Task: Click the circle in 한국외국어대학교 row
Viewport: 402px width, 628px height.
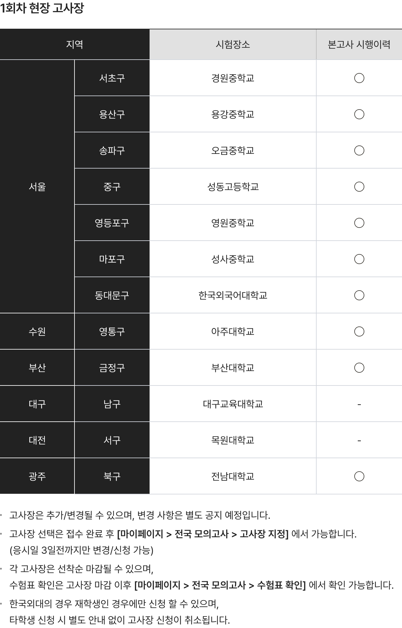Action: tap(359, 295)
